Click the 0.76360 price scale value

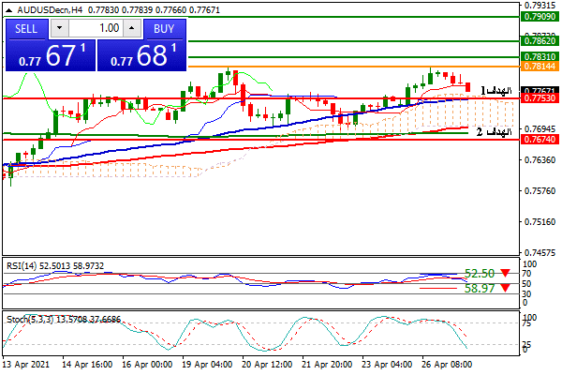coord(540,159)
